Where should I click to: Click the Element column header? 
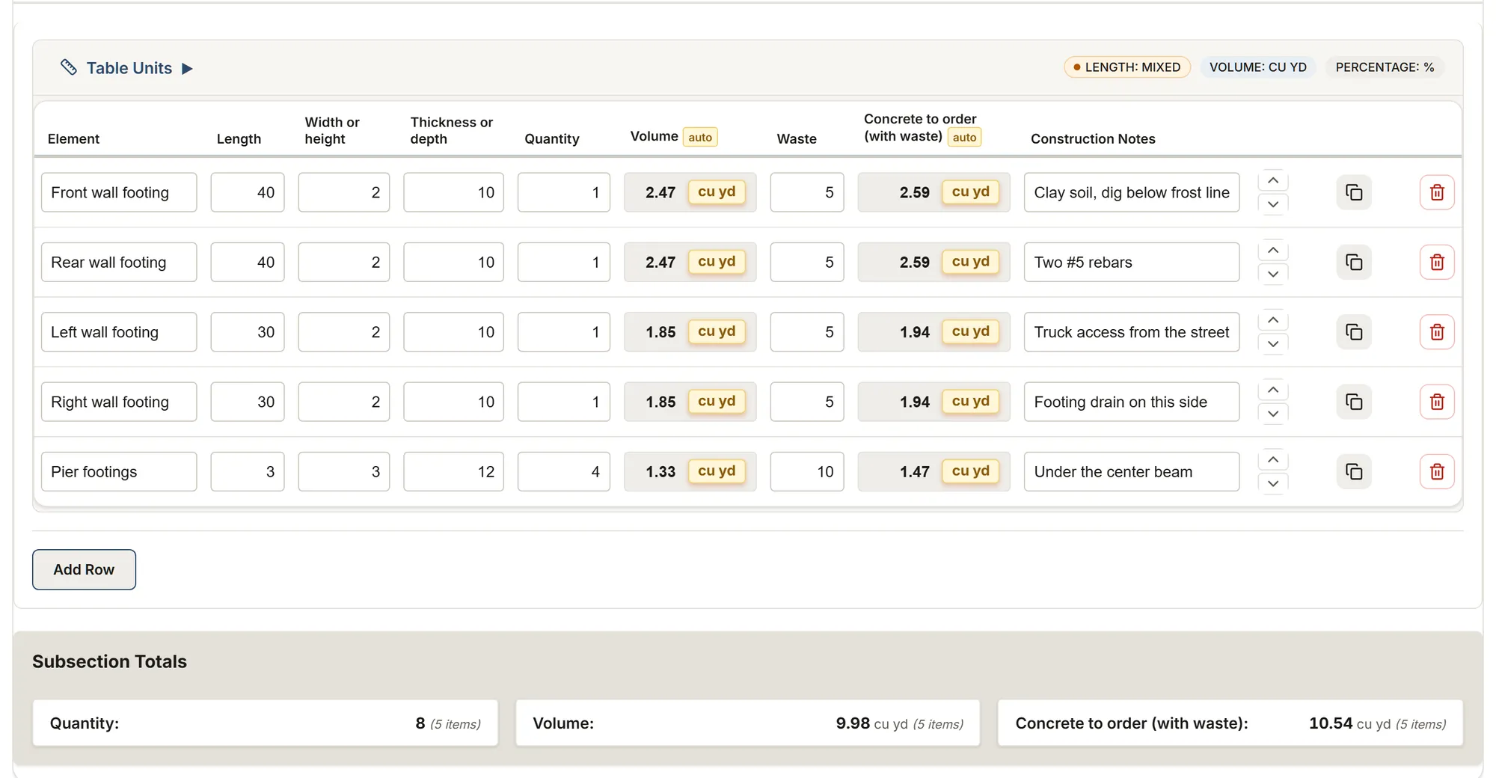point(73,138)
